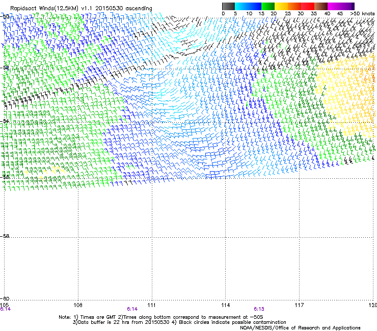
Task: Click the '>50 knots' legend label
Action: (362, 14)
